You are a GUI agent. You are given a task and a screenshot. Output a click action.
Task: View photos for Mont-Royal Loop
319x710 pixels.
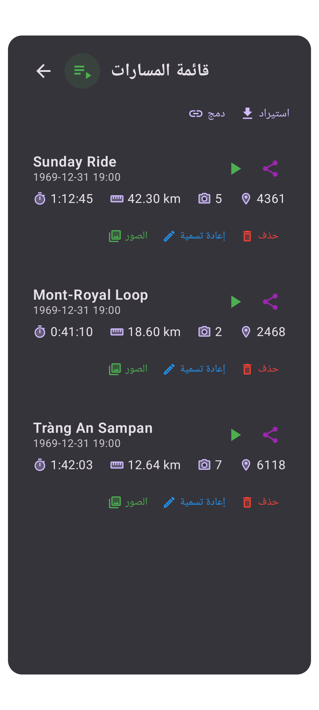pos(128,369)
